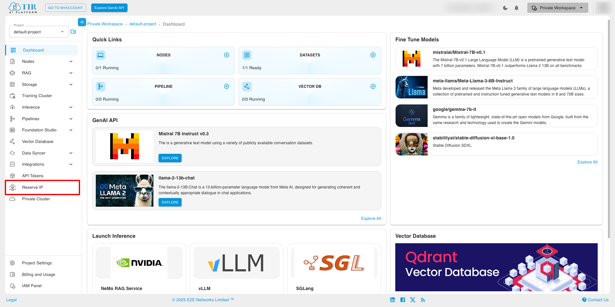Click the page vertical scrollbar
615x307 pixels.
609,128
